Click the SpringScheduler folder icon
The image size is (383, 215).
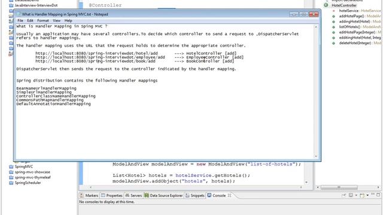(x=11, y=183)
